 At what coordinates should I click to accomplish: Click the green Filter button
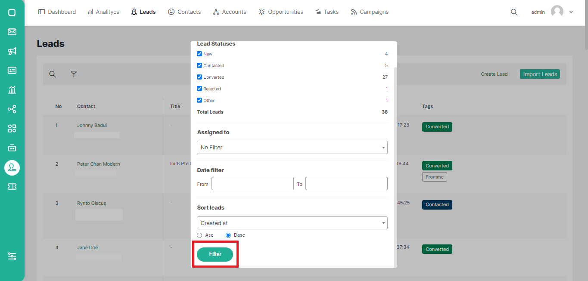[x=215, y=254]
